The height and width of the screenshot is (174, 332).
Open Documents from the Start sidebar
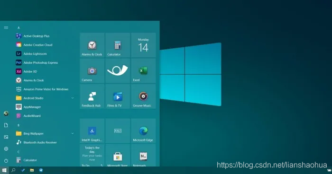(6, 125)
